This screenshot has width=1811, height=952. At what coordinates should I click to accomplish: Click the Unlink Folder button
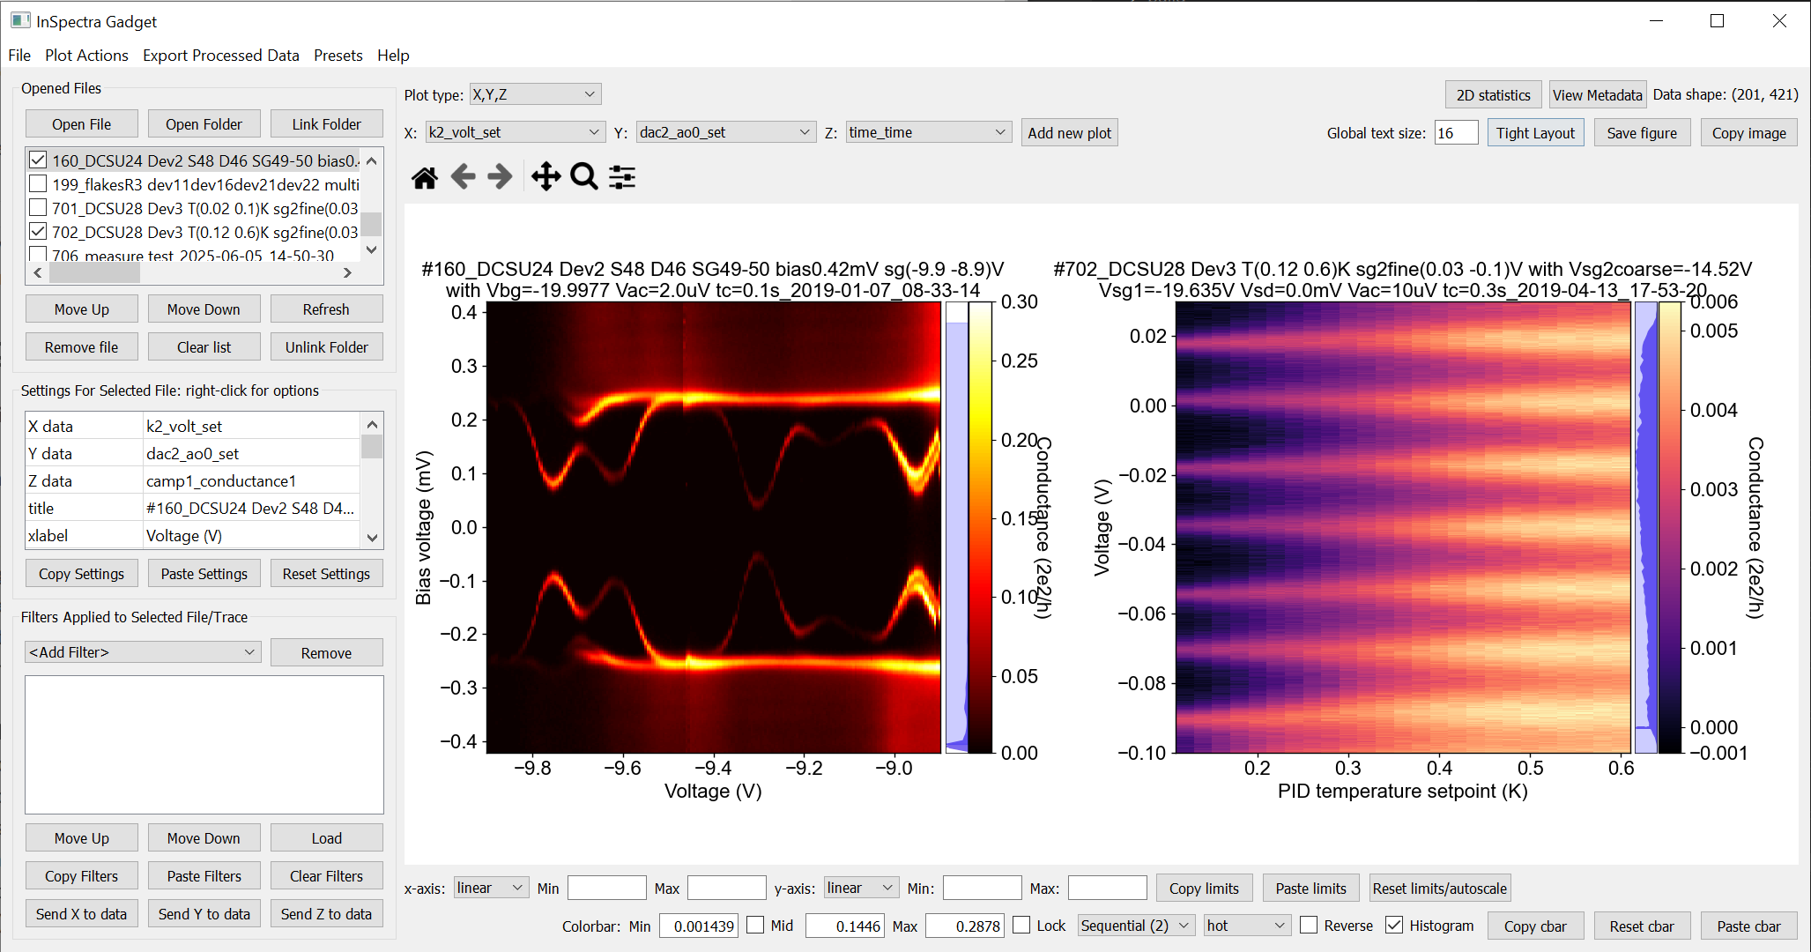point(326,347)
